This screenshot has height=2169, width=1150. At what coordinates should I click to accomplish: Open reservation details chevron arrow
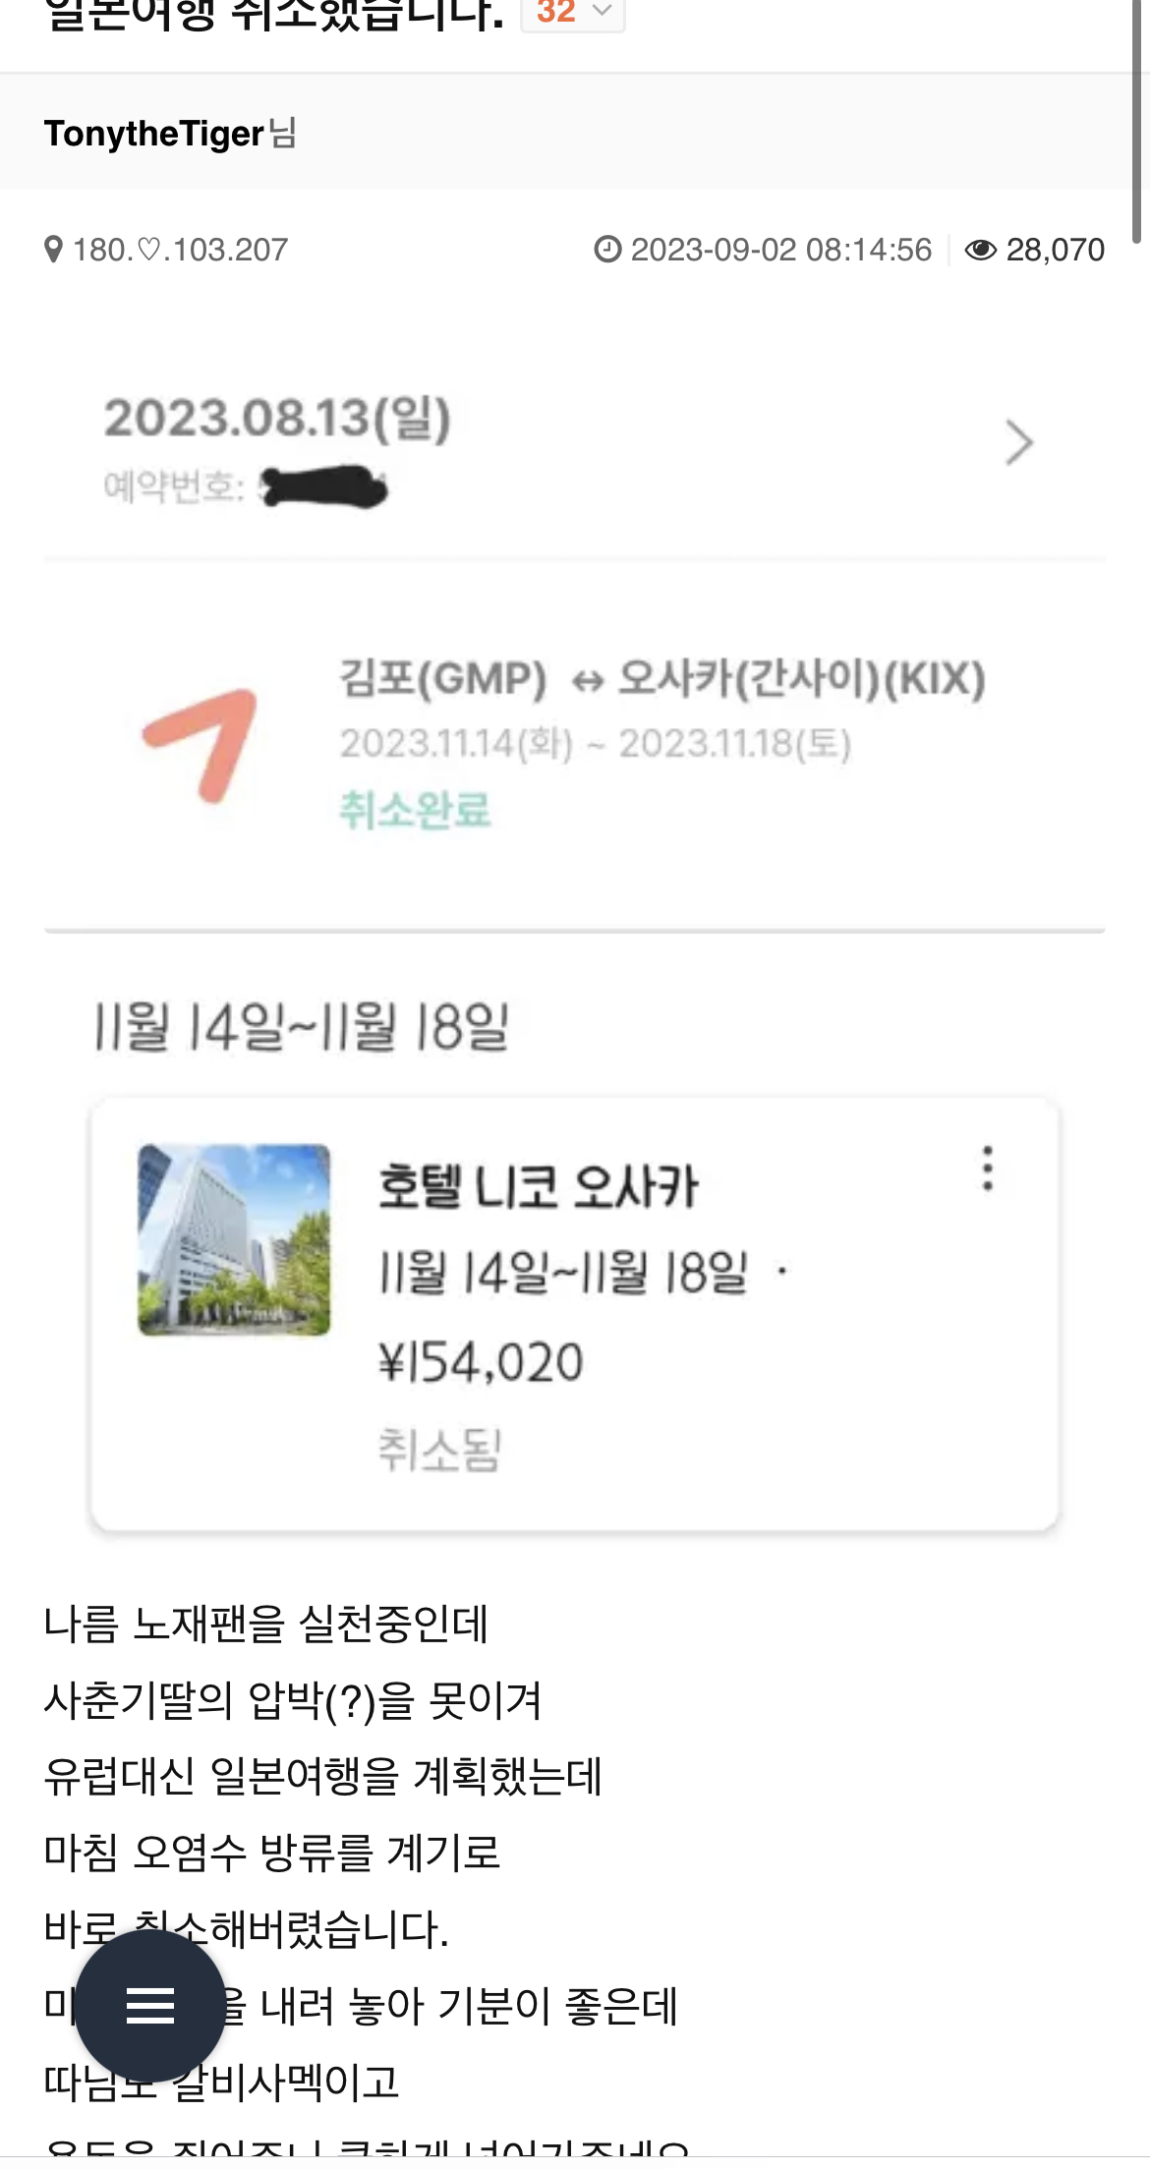(1018, 442)
